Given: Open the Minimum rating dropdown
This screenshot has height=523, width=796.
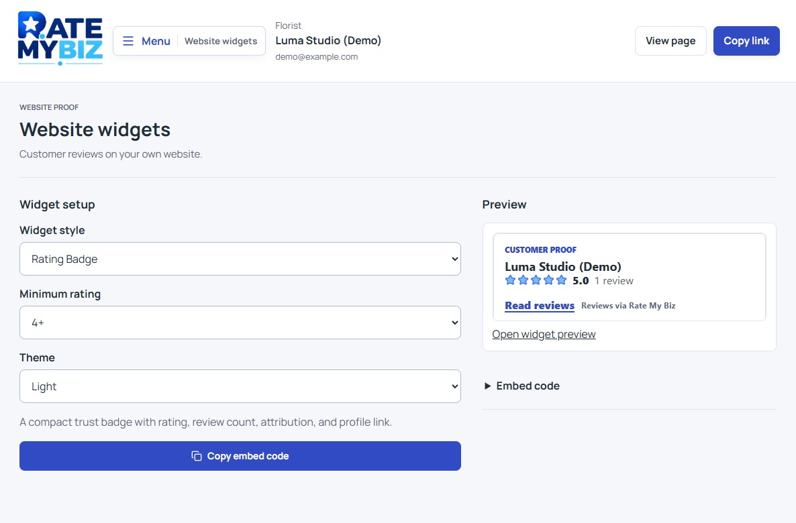Looking at the screenshot, I should 240,323.
